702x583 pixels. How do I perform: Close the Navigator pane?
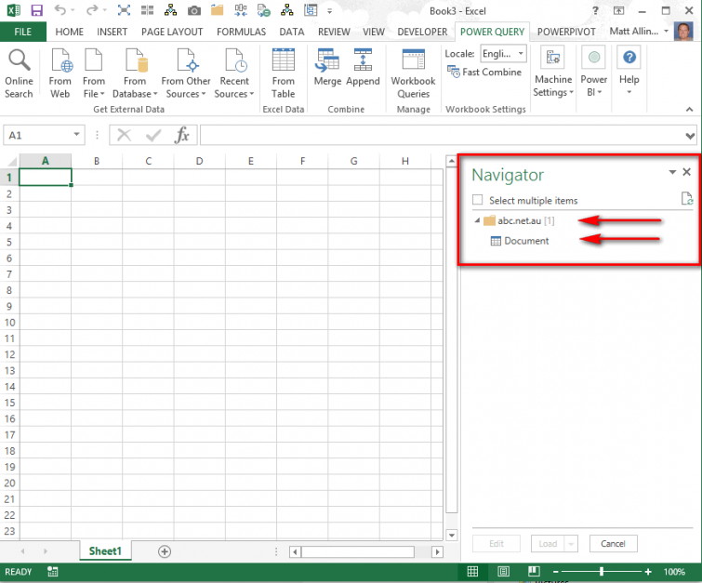[687, 172]
